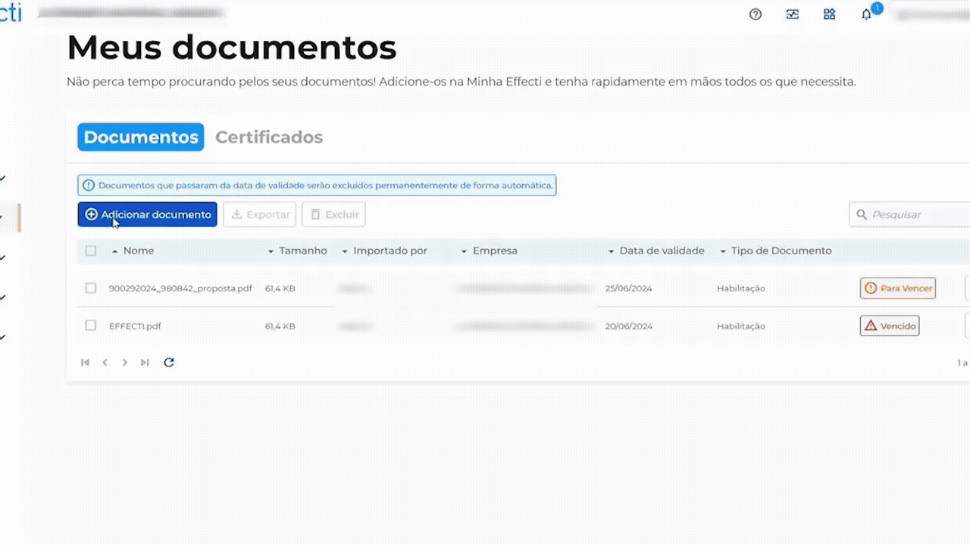Select the Documentos tab

[x=141, y=137]
